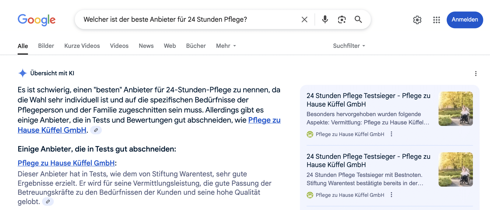Click 'Pflege zu Hause Küffel GmbH' source name in first card
The width and height of the screenshot is (490, 210).
point(350,134)
